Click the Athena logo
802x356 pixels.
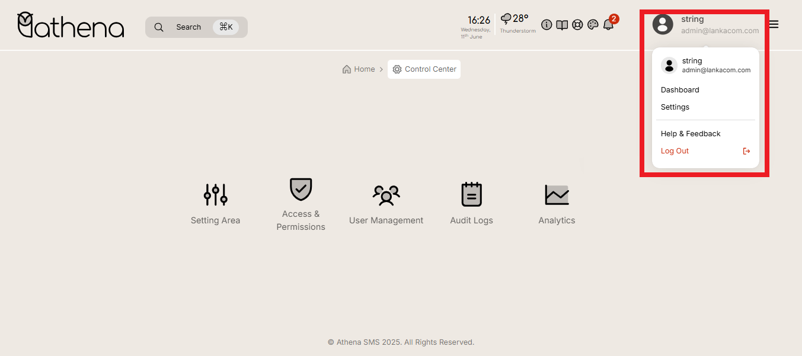point(71,25)
